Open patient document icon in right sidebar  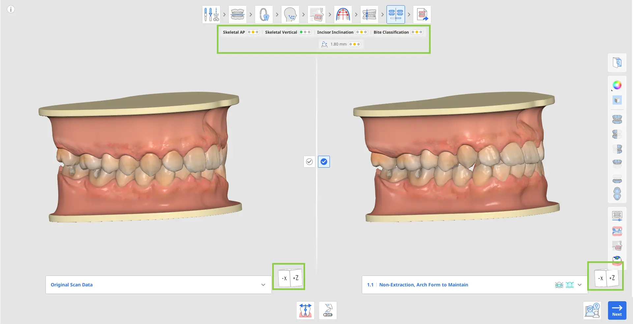(617, 63)
